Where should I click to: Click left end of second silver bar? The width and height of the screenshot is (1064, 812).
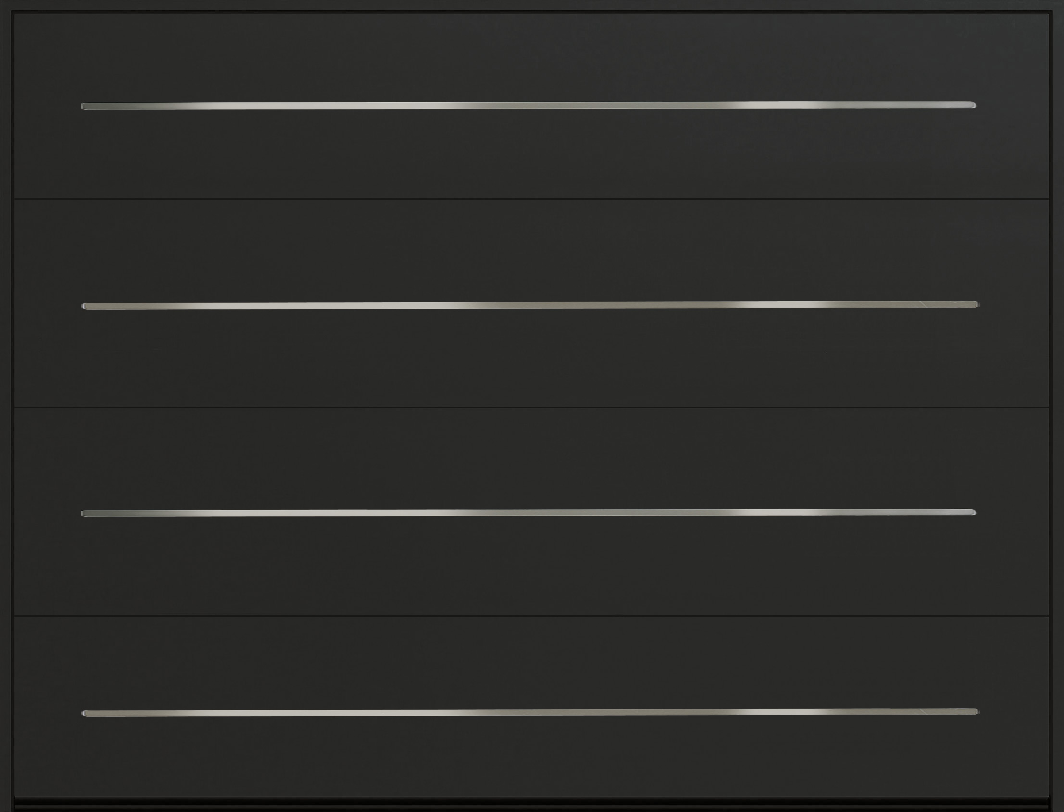(x=85, y=306)
